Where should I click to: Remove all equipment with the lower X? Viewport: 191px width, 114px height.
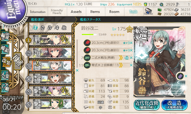[x=77, y=70]
